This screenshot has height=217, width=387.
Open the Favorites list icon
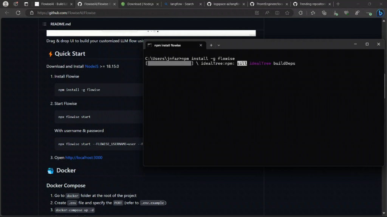click(313, 13)
